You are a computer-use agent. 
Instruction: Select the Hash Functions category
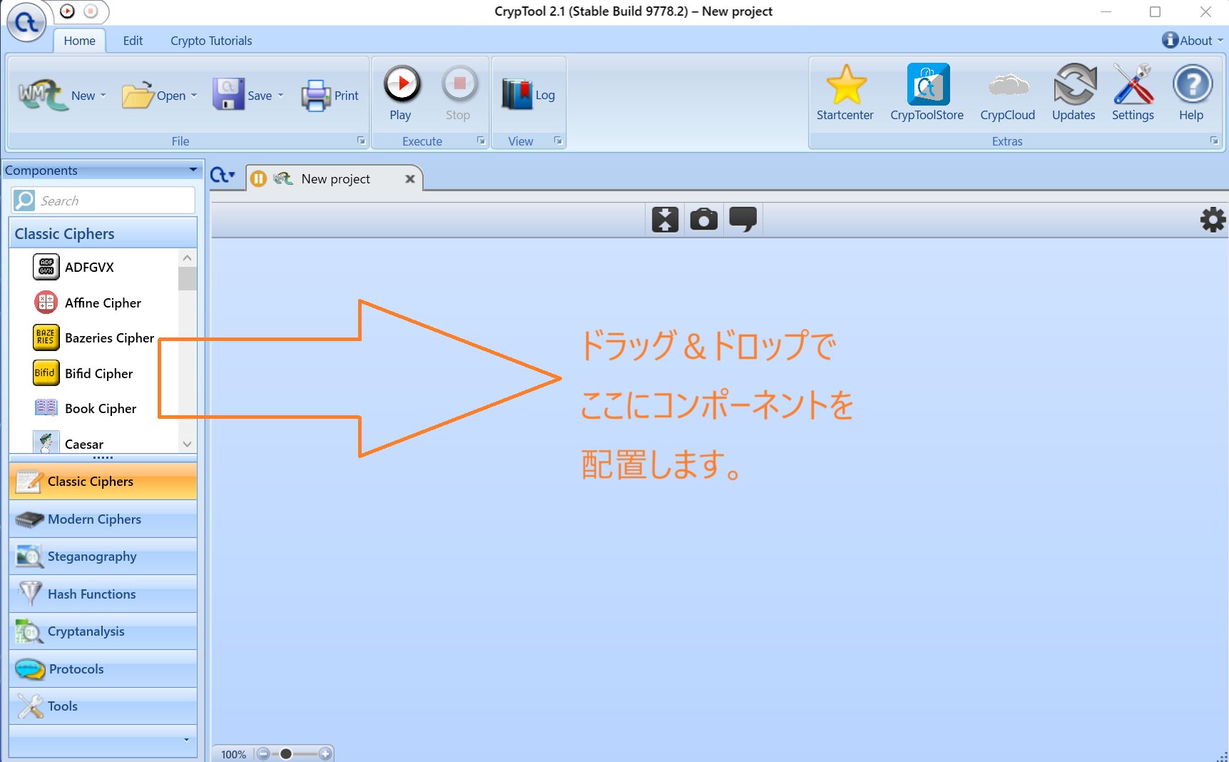103,594
